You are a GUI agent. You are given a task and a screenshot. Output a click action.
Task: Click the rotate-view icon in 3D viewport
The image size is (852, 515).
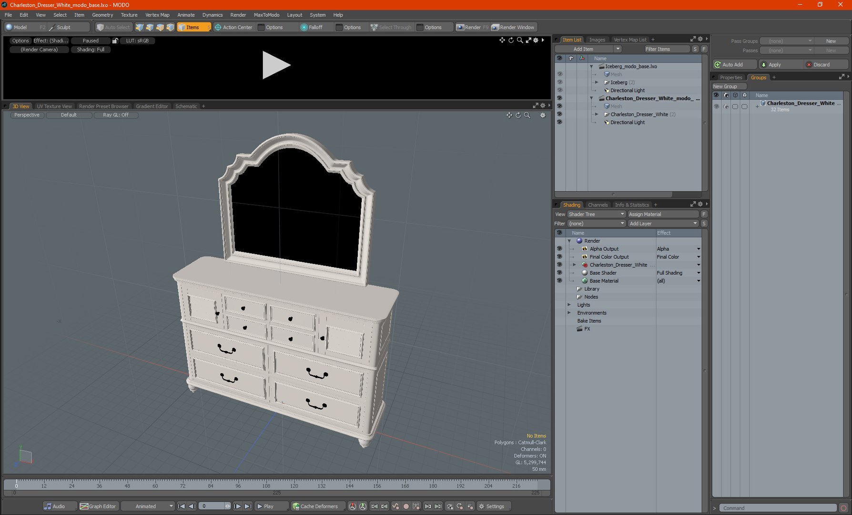tap(518, 115)
